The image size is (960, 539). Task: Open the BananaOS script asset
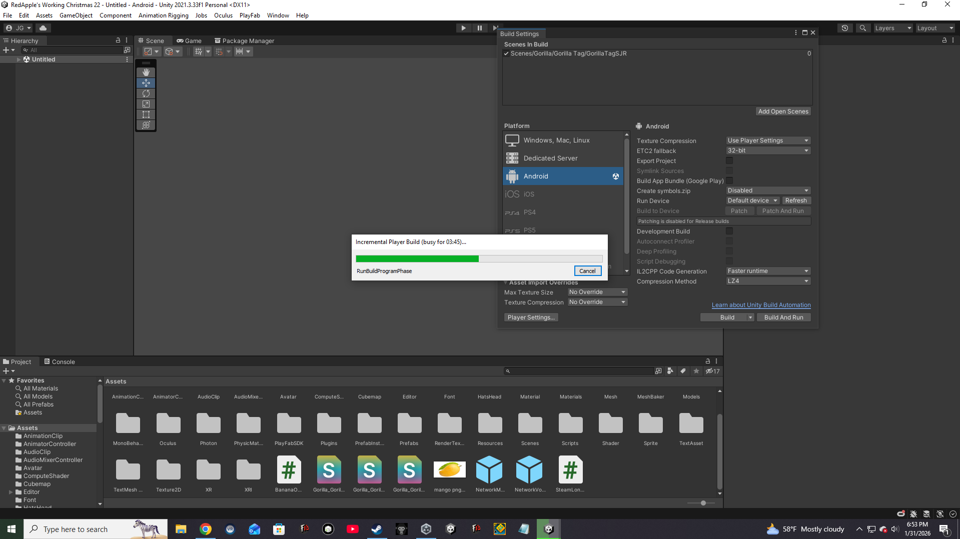click(x=289, y=470)
